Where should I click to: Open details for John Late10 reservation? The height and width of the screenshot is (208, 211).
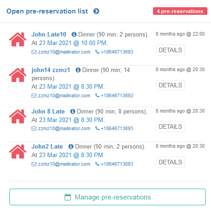tap(170, 50)
